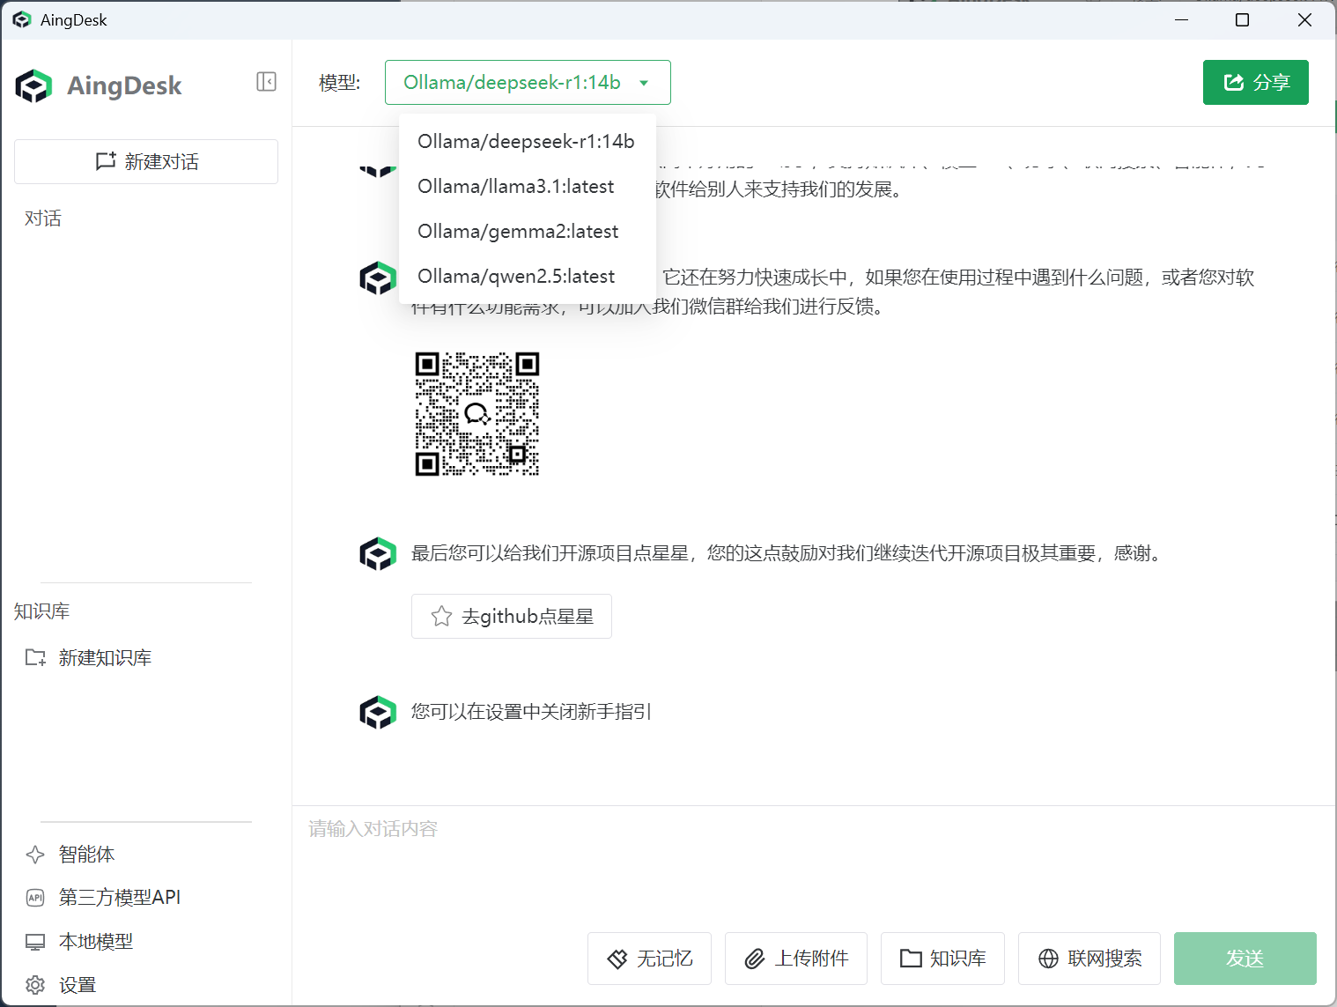Open the 知识库 selector in the input toolbar
Viewport: 1337px width, 1007px height.
point(942,959)
